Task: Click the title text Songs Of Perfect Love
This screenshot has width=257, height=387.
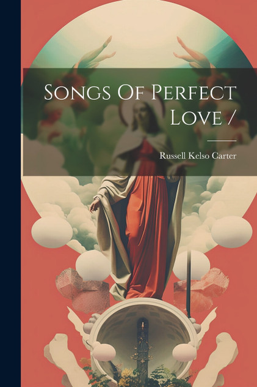Action: (140, 105)
